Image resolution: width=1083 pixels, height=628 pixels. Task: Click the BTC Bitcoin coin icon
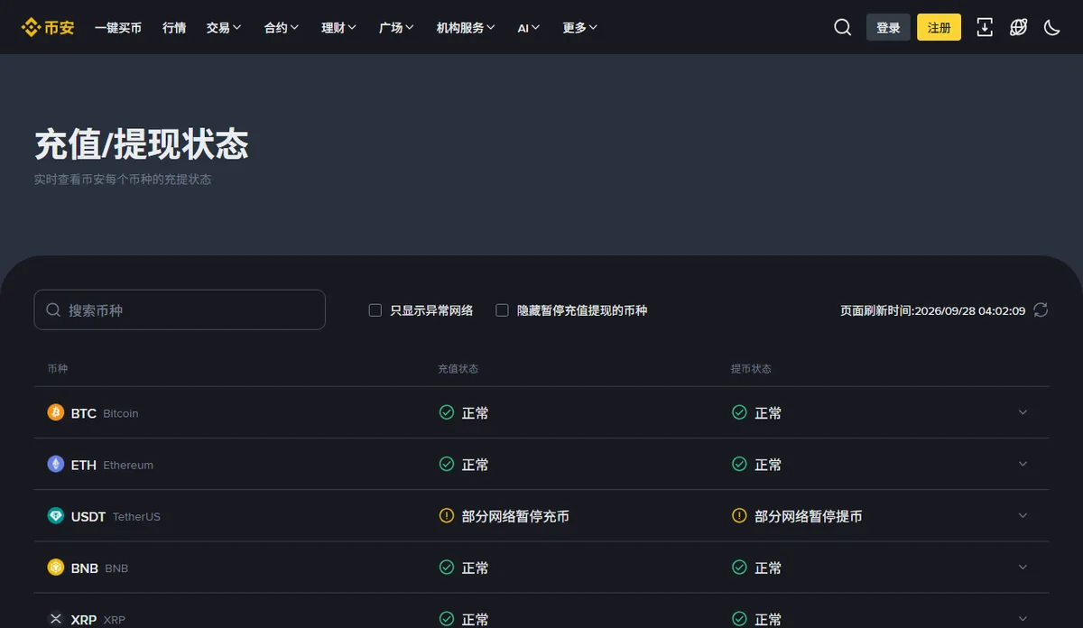click(56, 412)
